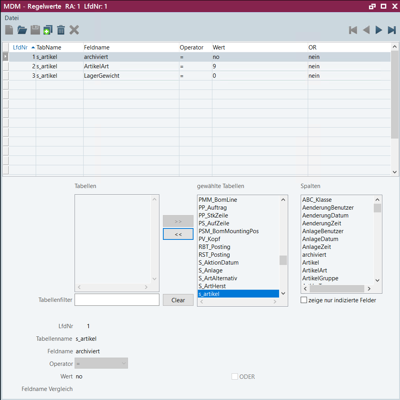Open the Datei menu
Screen dimensions: 400x400
pos(11,18)
